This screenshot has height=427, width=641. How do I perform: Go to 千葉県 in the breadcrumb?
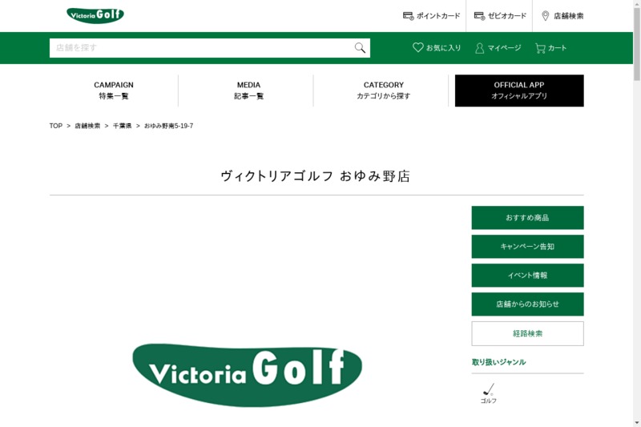123,126
